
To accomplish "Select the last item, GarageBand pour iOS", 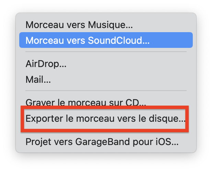I will coord(106,142).
